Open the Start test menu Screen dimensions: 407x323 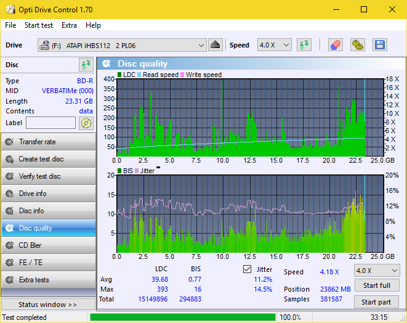39,25
